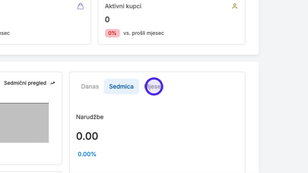
Task: Switch to the Danas tab
Action: 90,87
